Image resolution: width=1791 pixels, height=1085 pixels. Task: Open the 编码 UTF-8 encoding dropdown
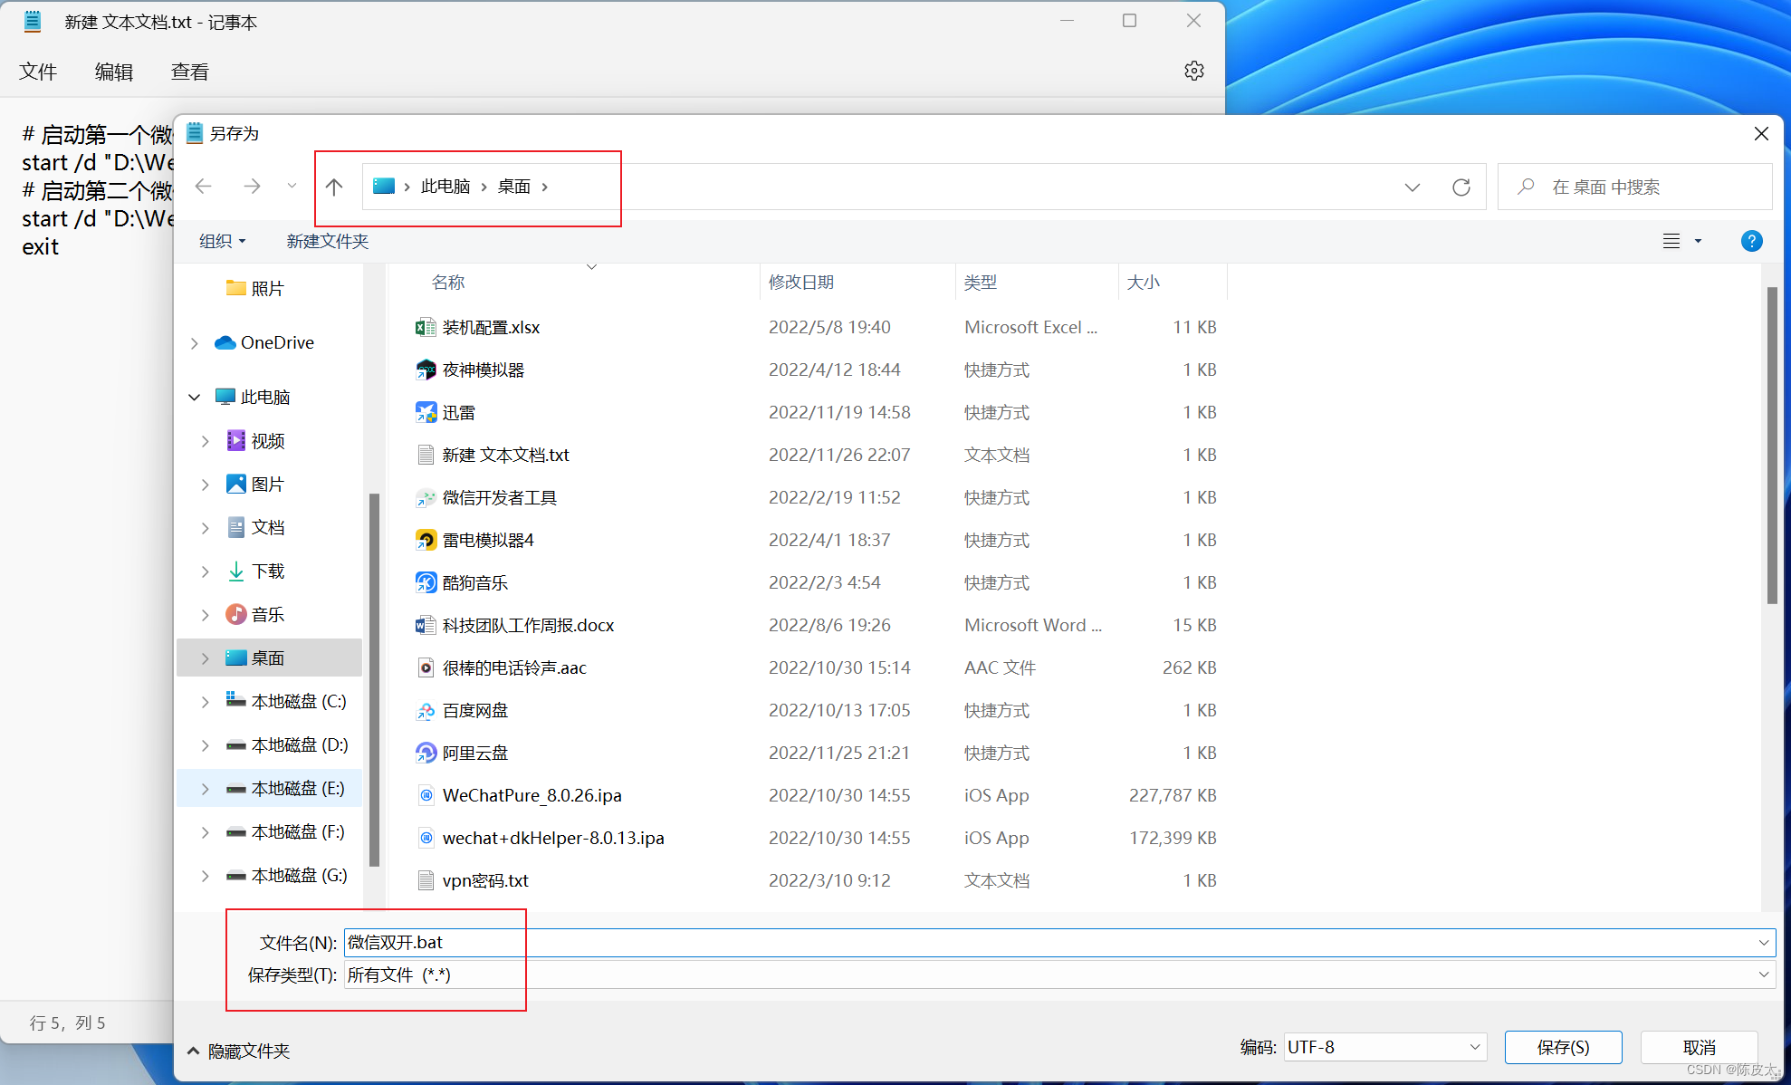(1384, 1048)
